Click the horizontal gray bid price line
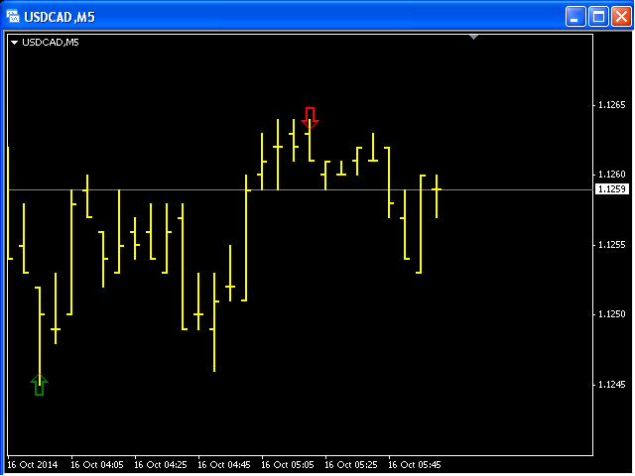This screenshot has width=635, height=476. [x=300, y=189]
